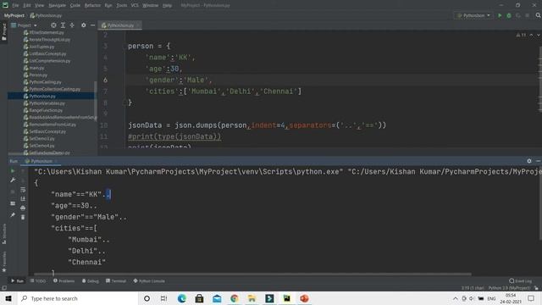Image resolution: width=542 pixels, height=305 pixels.
Task: Click scroll-to-end icon in Run console
Action: pyautogui.click(x=23, y=199)
